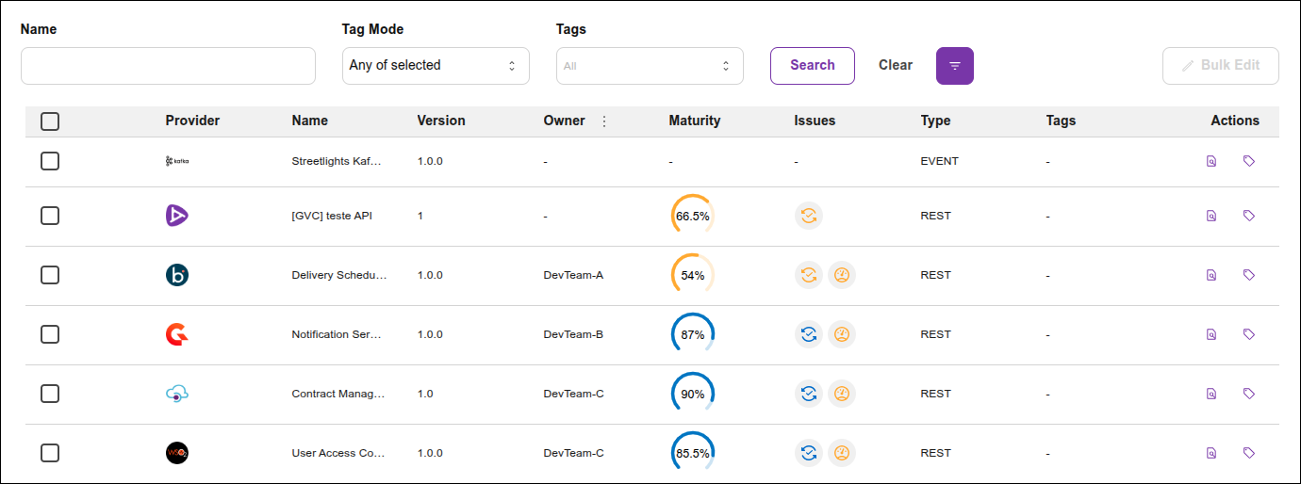View details icon for Contract Management row
Screen dimensions: 1301x484
pyautogui.click(x=1211, y=394)
